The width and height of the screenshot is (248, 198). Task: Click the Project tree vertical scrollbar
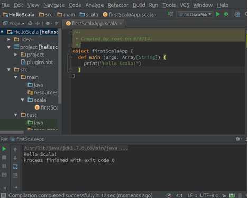click(x=60, y=66)
